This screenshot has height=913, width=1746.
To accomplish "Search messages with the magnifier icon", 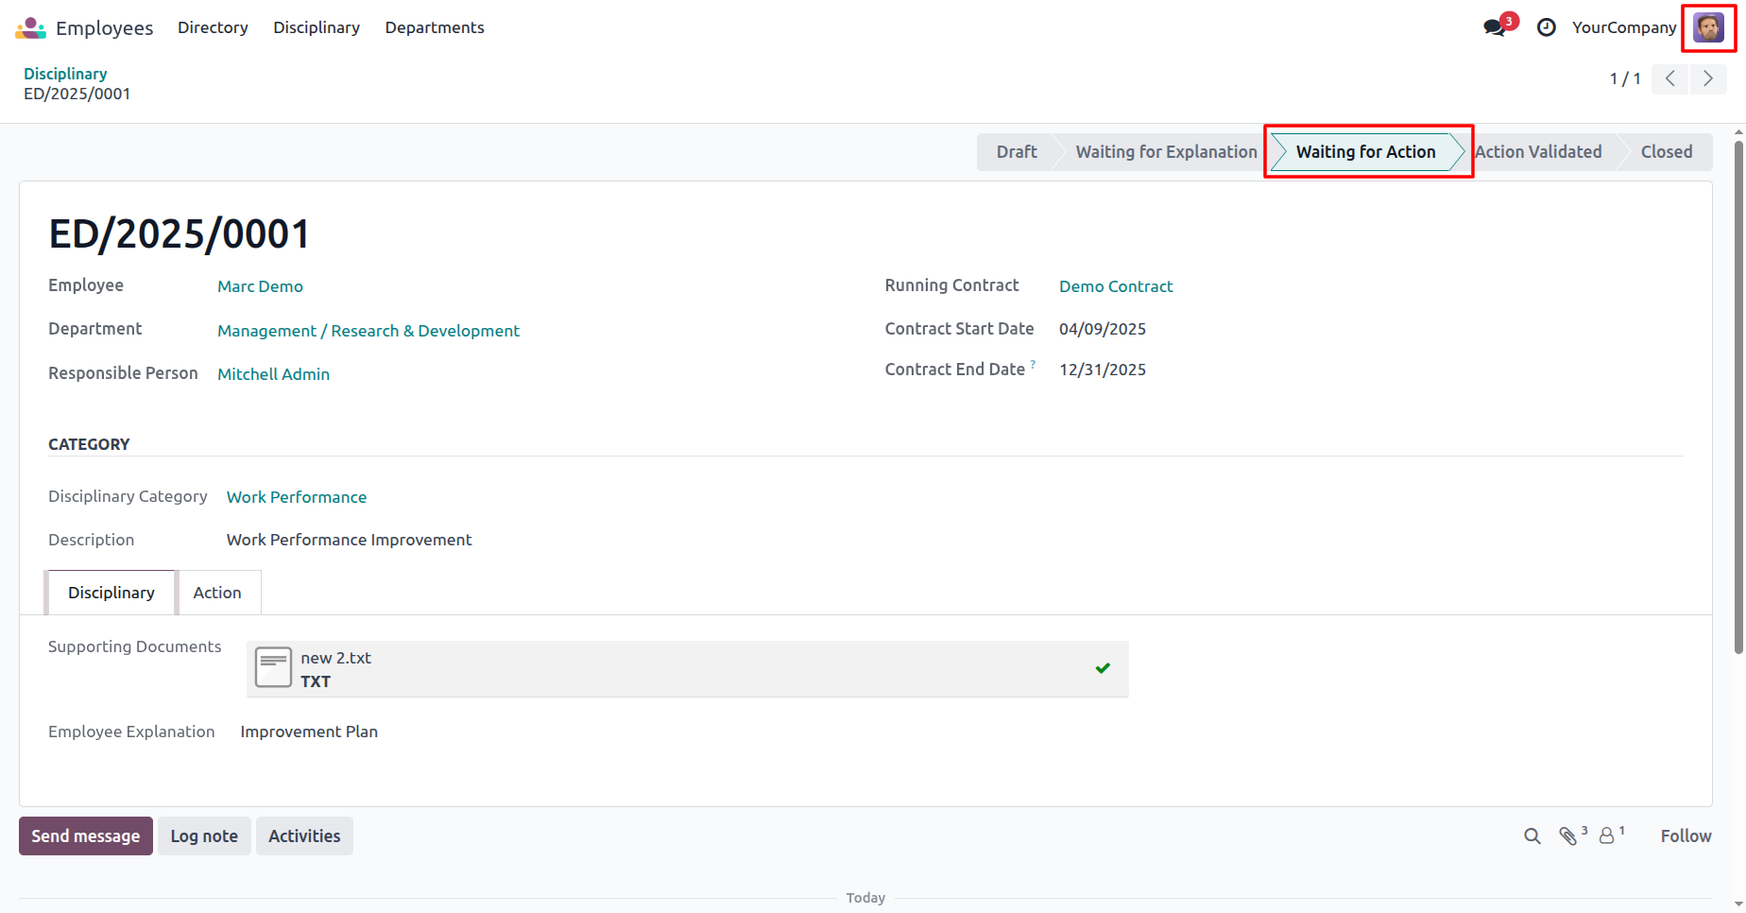I will coord(1532,836).
